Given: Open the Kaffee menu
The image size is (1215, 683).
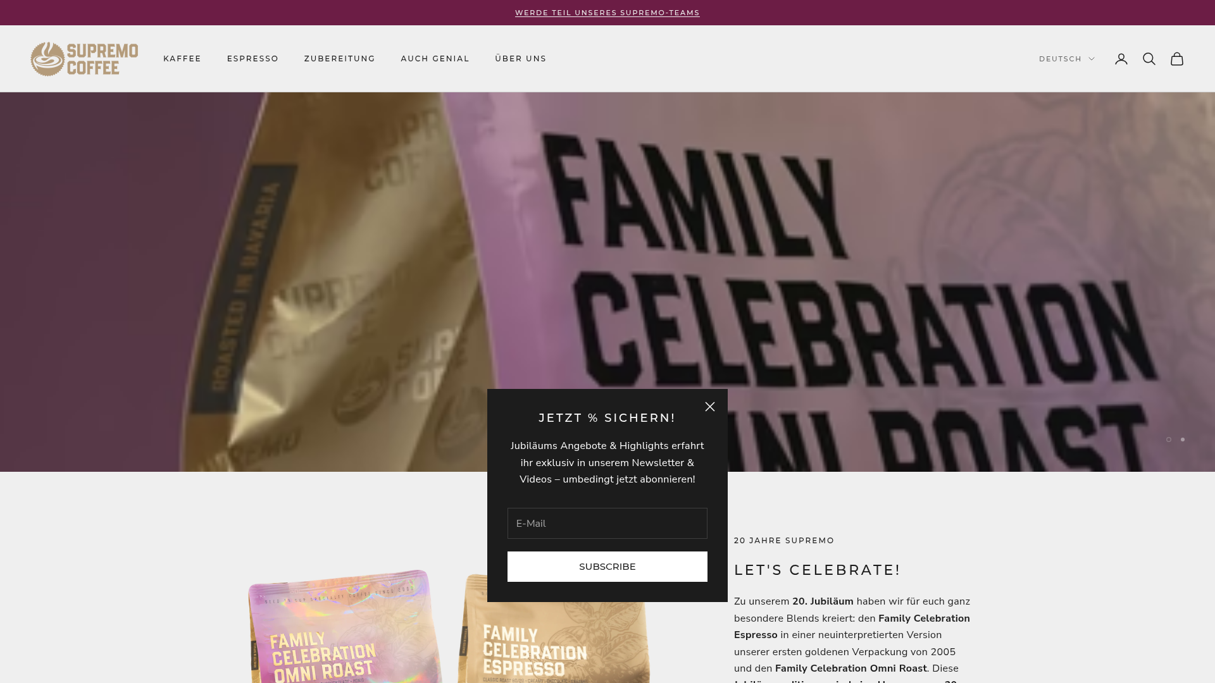Looking at the screenshot, I should [x=182, y=59].
